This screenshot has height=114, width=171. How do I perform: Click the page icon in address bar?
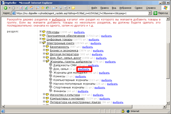point(14,13)
